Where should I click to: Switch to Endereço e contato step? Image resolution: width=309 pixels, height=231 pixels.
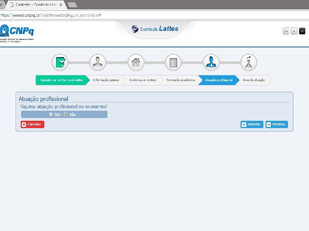click(x=143, y=80)
